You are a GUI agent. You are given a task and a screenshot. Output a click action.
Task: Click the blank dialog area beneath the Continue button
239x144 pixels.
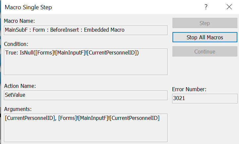click(205, 71)
